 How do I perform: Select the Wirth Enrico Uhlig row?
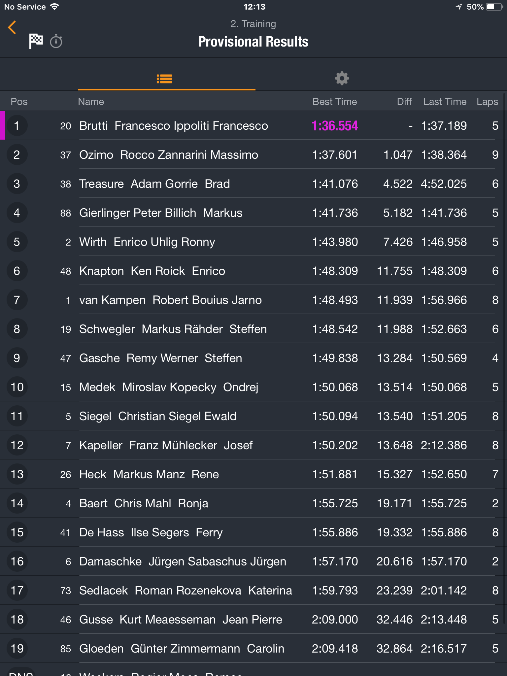coord(253,242)
